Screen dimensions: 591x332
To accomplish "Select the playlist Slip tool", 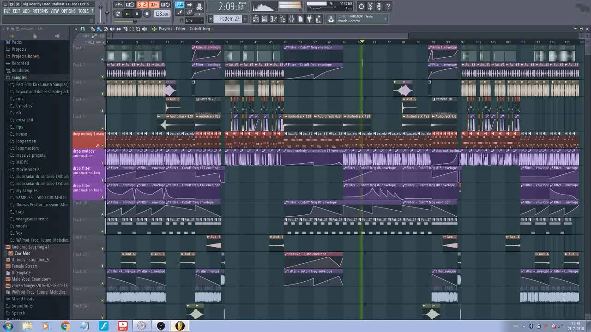I will point(119,29).
